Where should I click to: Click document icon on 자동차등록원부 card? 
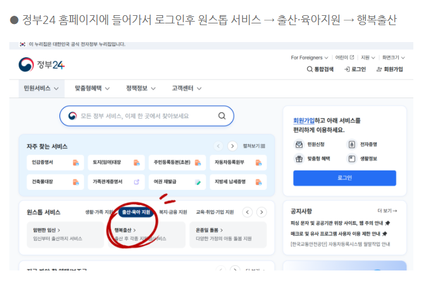[258, 162]
